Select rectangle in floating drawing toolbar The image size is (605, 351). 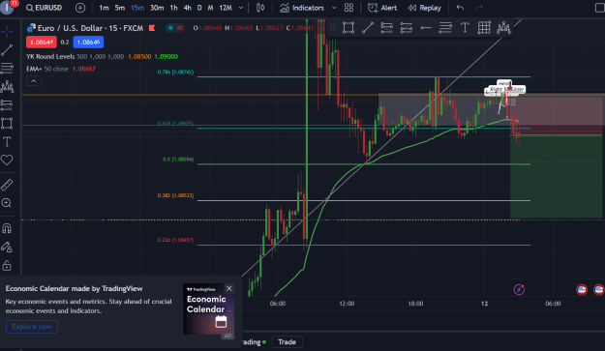coord(348,27)
